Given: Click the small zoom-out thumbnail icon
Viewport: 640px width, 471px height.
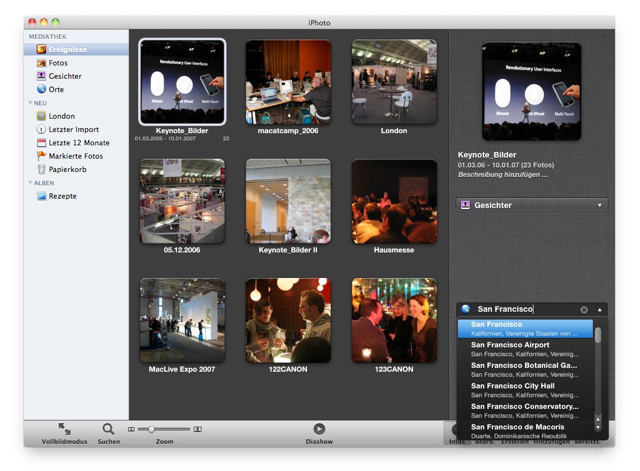Looking at the screenshot, I should [x=131, y=429].
